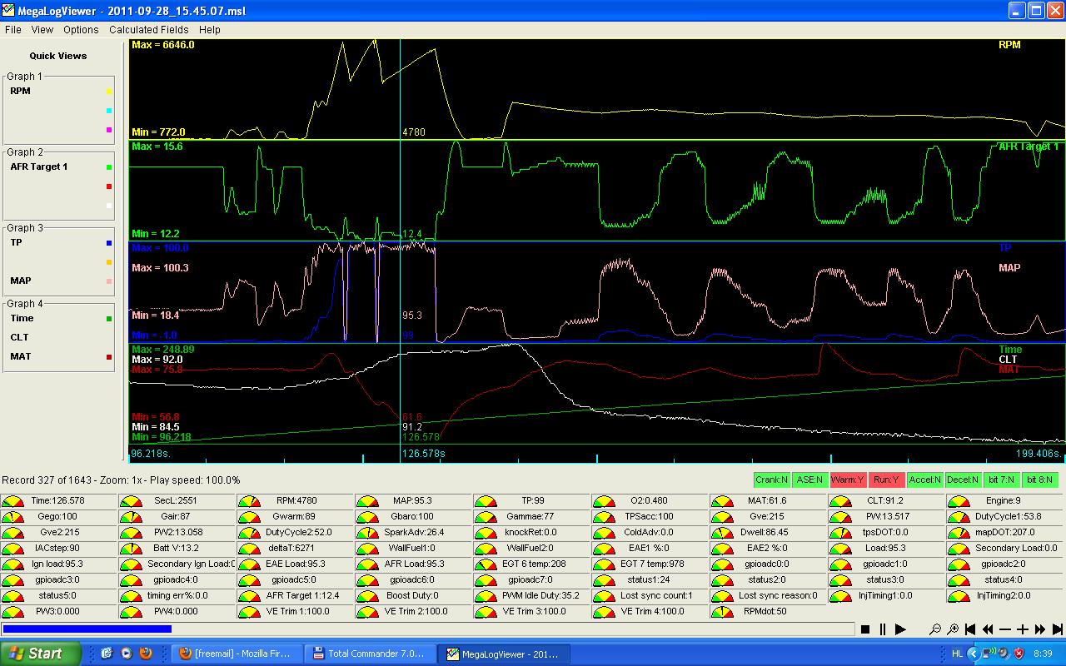
Task: Rewind with the double-left arrow button
Action: [x=988, y=629]
